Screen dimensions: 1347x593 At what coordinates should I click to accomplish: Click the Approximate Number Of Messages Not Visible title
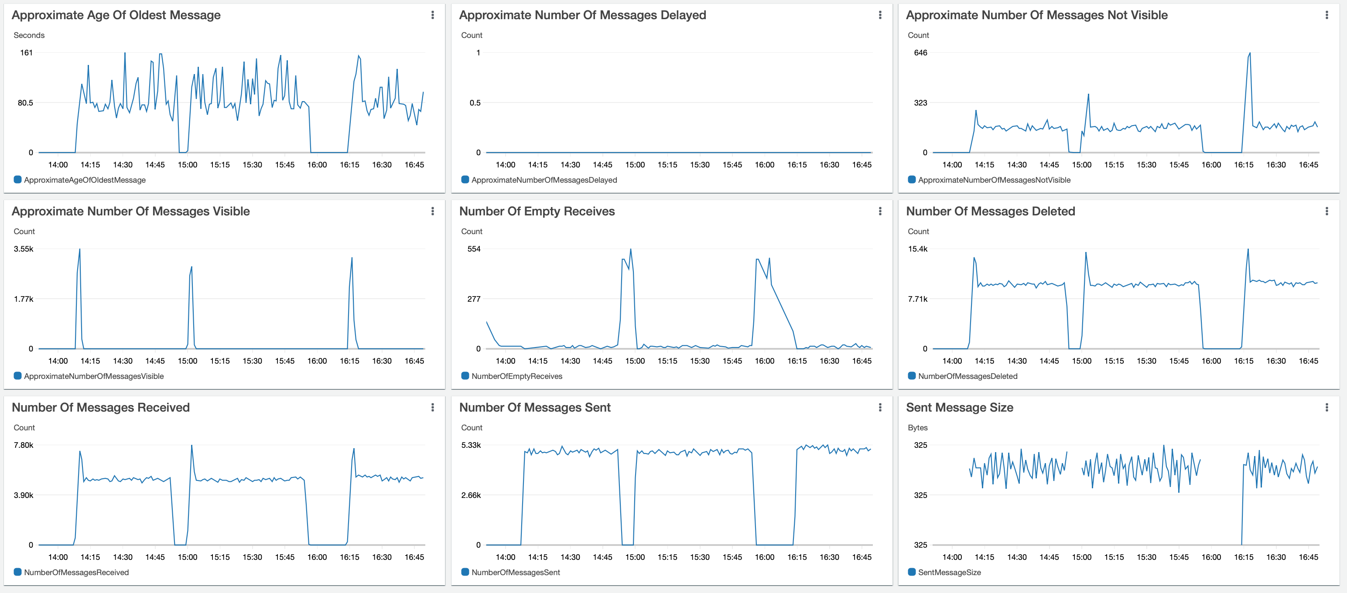[x=1036, y=15]
